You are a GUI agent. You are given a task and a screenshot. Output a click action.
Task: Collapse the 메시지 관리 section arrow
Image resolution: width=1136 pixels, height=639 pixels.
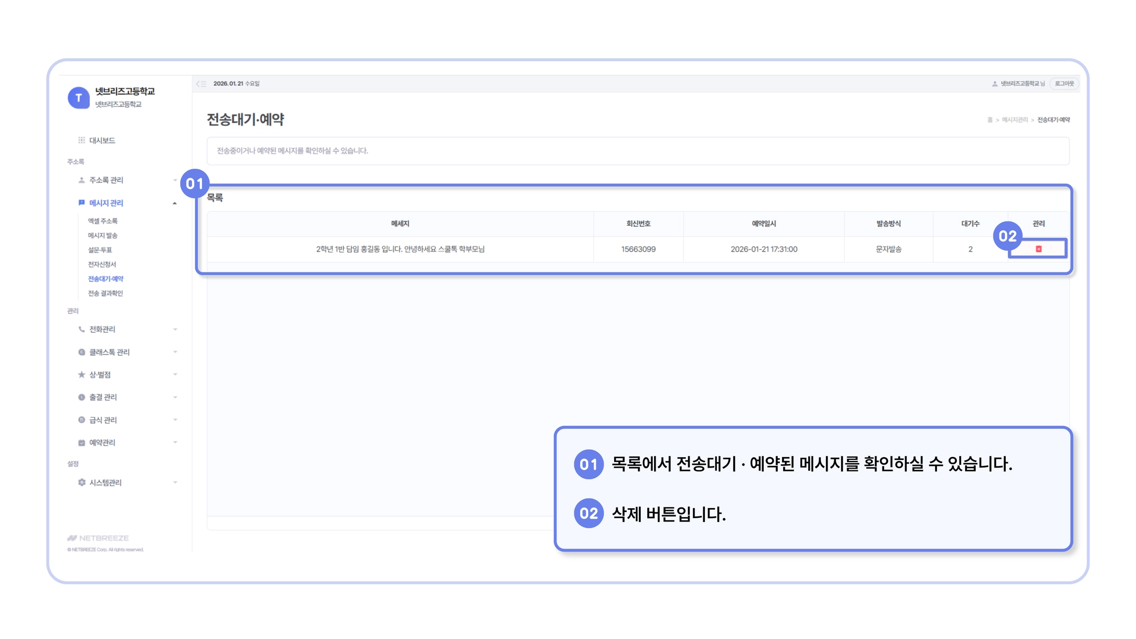tap(175, 203)
